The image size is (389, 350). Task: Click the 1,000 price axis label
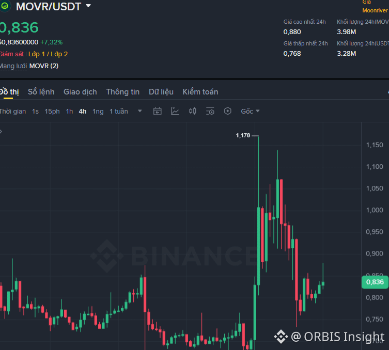click(375, 210)
